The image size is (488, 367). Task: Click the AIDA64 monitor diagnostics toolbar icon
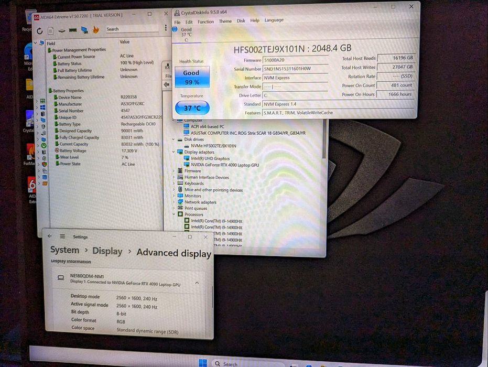tap(84, 30)
